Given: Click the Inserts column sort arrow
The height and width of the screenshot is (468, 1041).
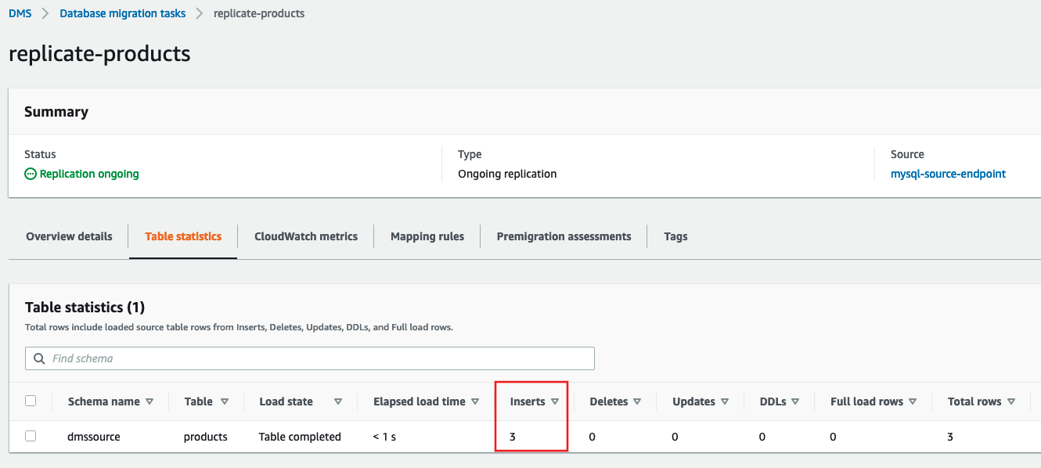Looking at the screenshot, I should (555, 401).
